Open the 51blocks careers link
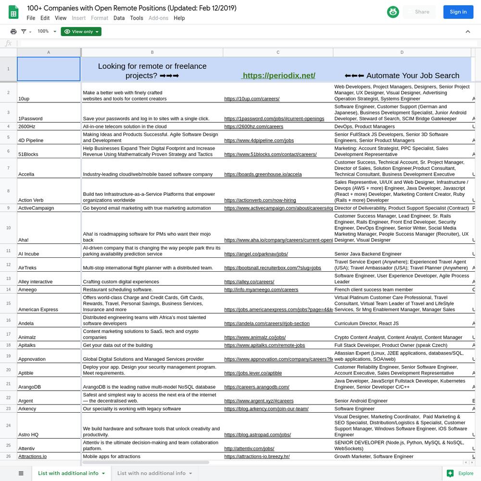The image size is (481, 481). (270, 154)
